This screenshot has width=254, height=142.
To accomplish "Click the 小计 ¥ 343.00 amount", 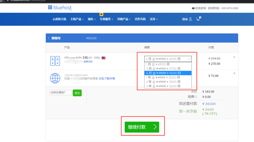I will click(x=208, y=92).
